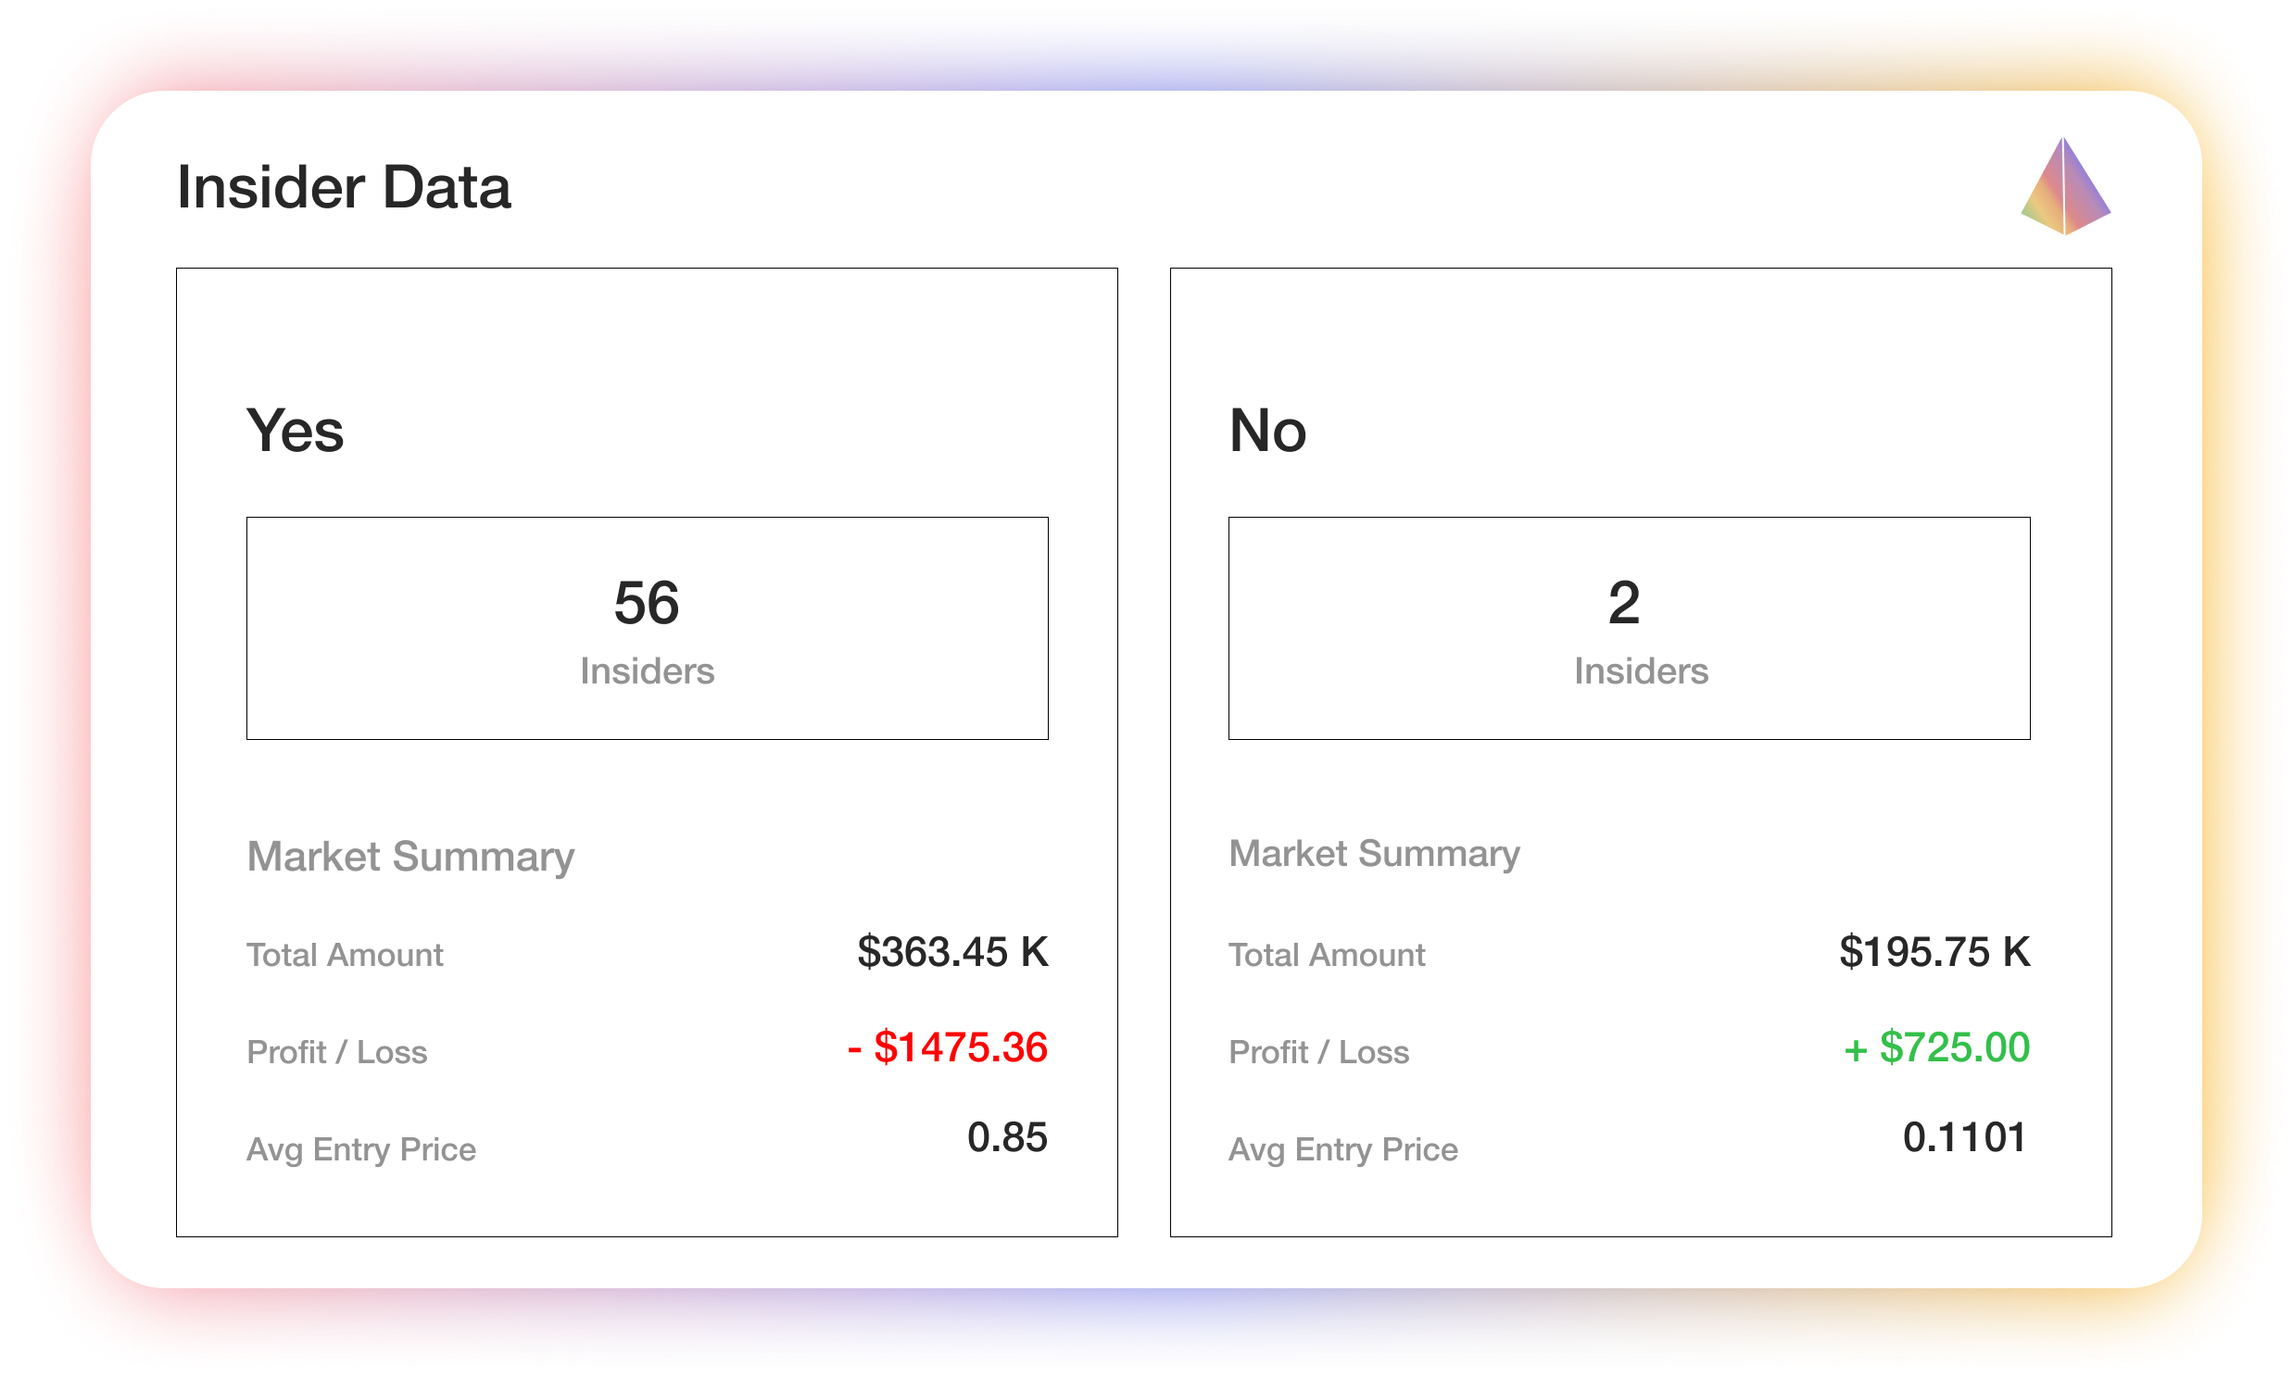Select the No panel header
2293x1379 pixels.
[x=1267, y=430]
